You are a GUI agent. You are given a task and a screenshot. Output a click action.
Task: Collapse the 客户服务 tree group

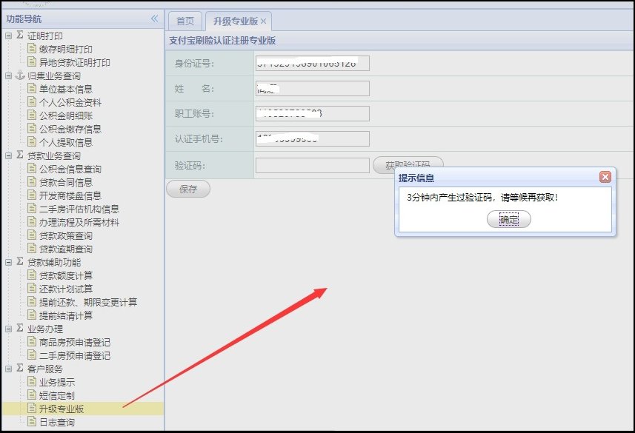click(x=8, y=369)
